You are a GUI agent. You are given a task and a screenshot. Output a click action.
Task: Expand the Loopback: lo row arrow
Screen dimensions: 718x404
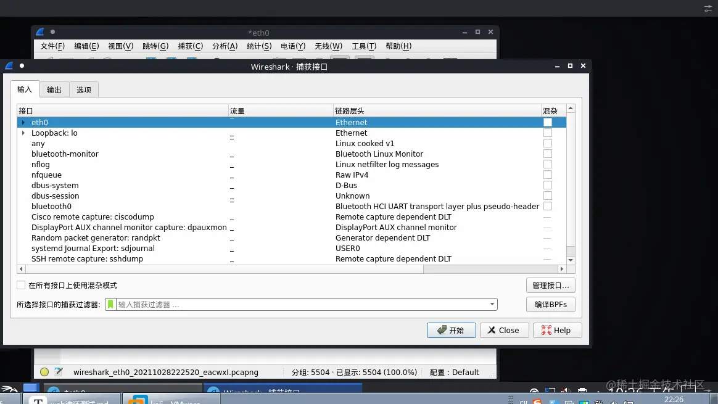click(x=23, y=133)
